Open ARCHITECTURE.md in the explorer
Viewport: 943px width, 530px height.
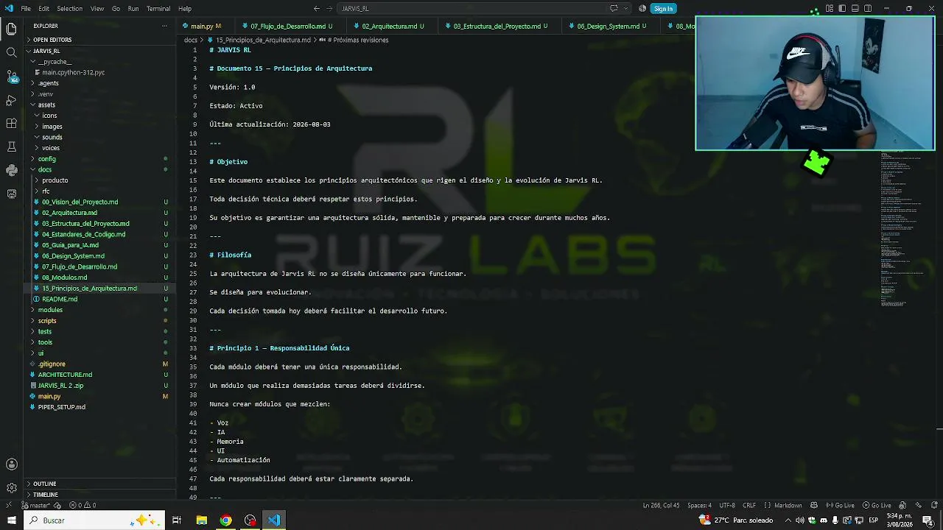(x=99, y=375)
